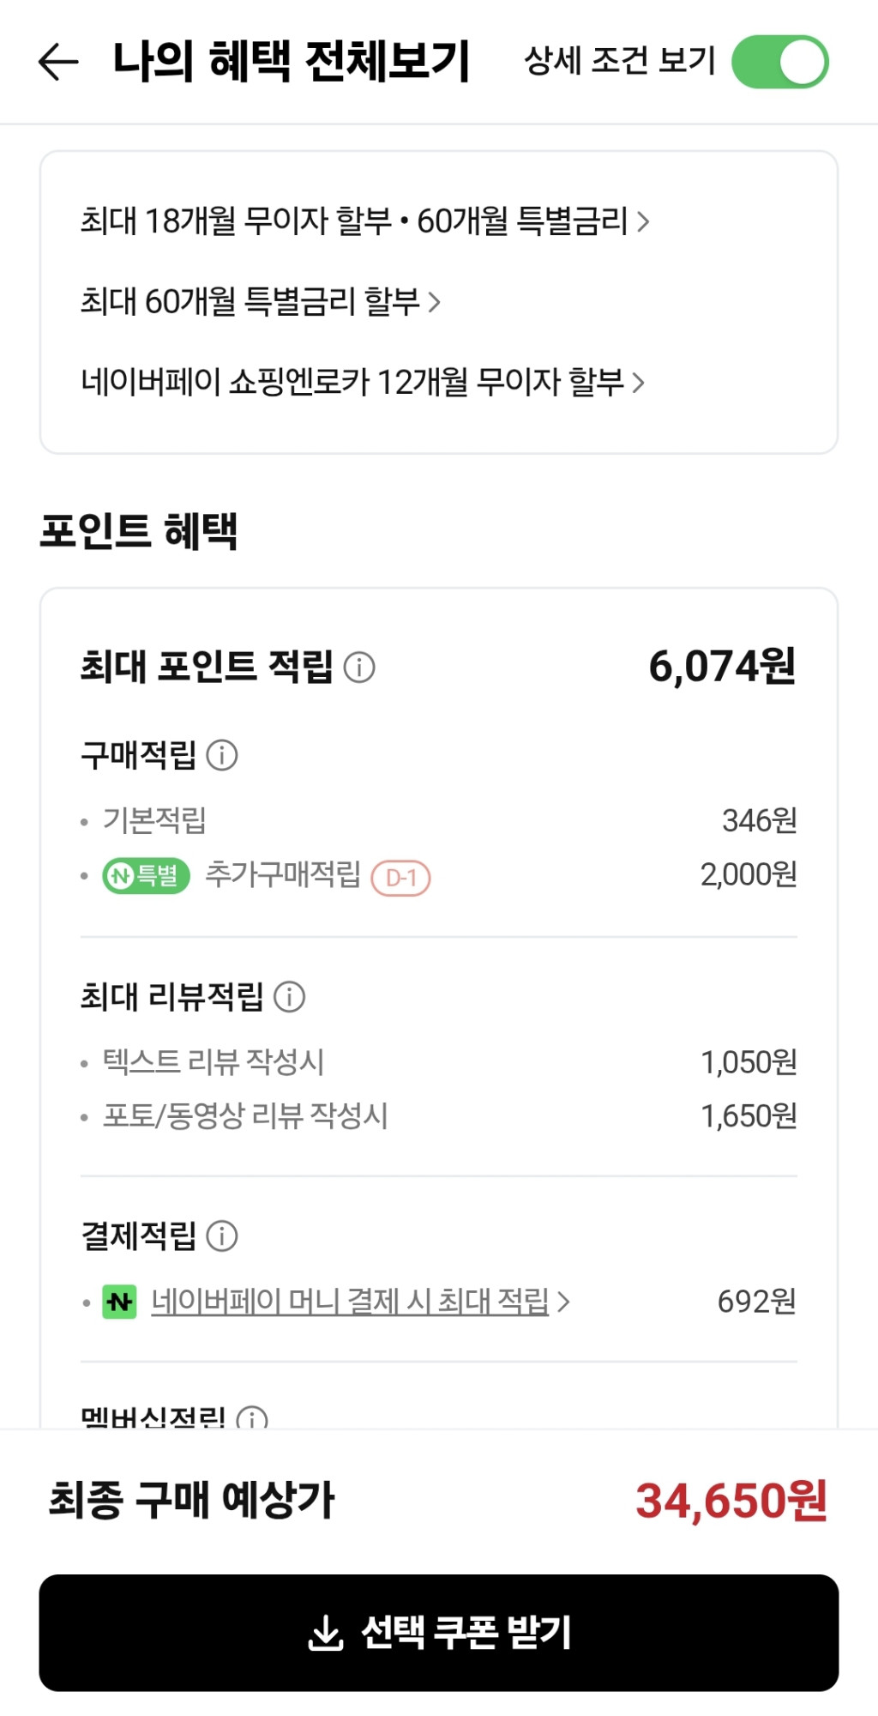878x1716 pixels.
Task: Open 네이버페이 쇼핑엔로카 12개월 무이자 할부
Action: [362, 383]
